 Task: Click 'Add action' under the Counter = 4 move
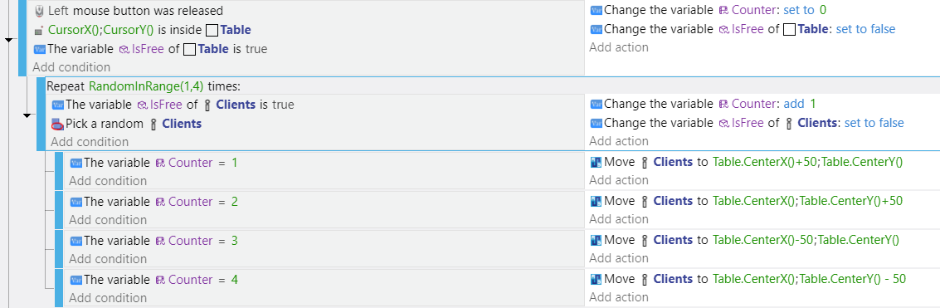[x=619, y=297]
